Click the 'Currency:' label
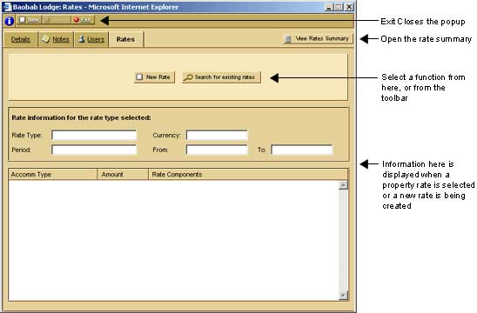The width and height of the screenshot is (477, 313). pyautogui.click(x=166, y=136)
